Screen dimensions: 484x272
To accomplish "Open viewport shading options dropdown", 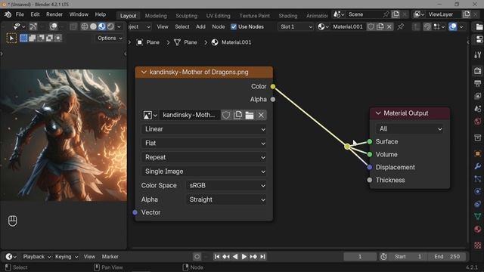I will point(119,26).
